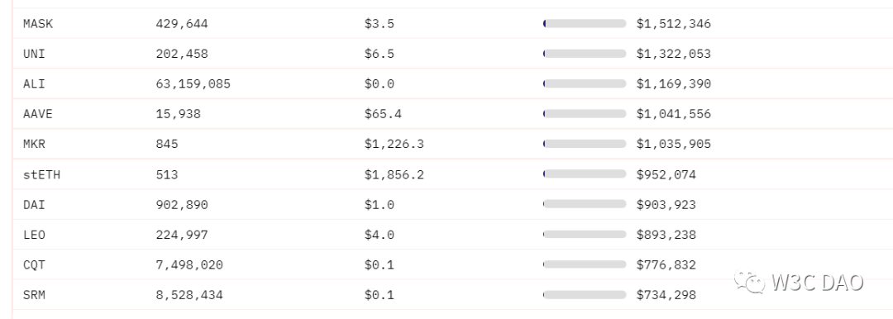Click the CQT amount 7,498,020

(189, 265)
